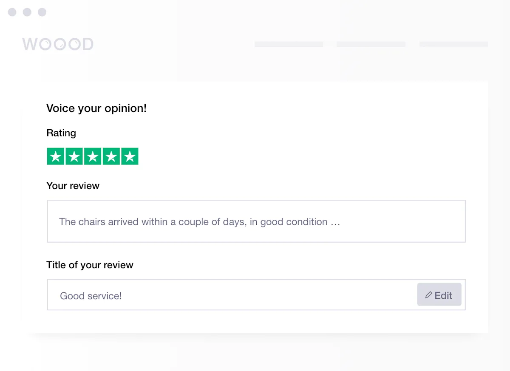
Task: Open the middle navigation menu item
Action: tap(371, 44)
